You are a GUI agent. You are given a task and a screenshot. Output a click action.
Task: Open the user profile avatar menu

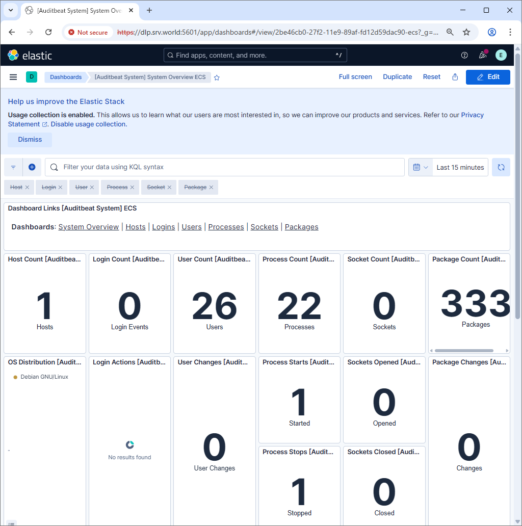coord(501,55)
